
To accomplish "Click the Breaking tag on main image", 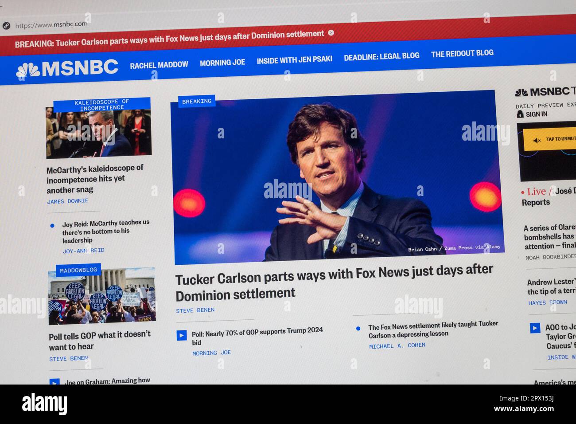I will [197, 101].
